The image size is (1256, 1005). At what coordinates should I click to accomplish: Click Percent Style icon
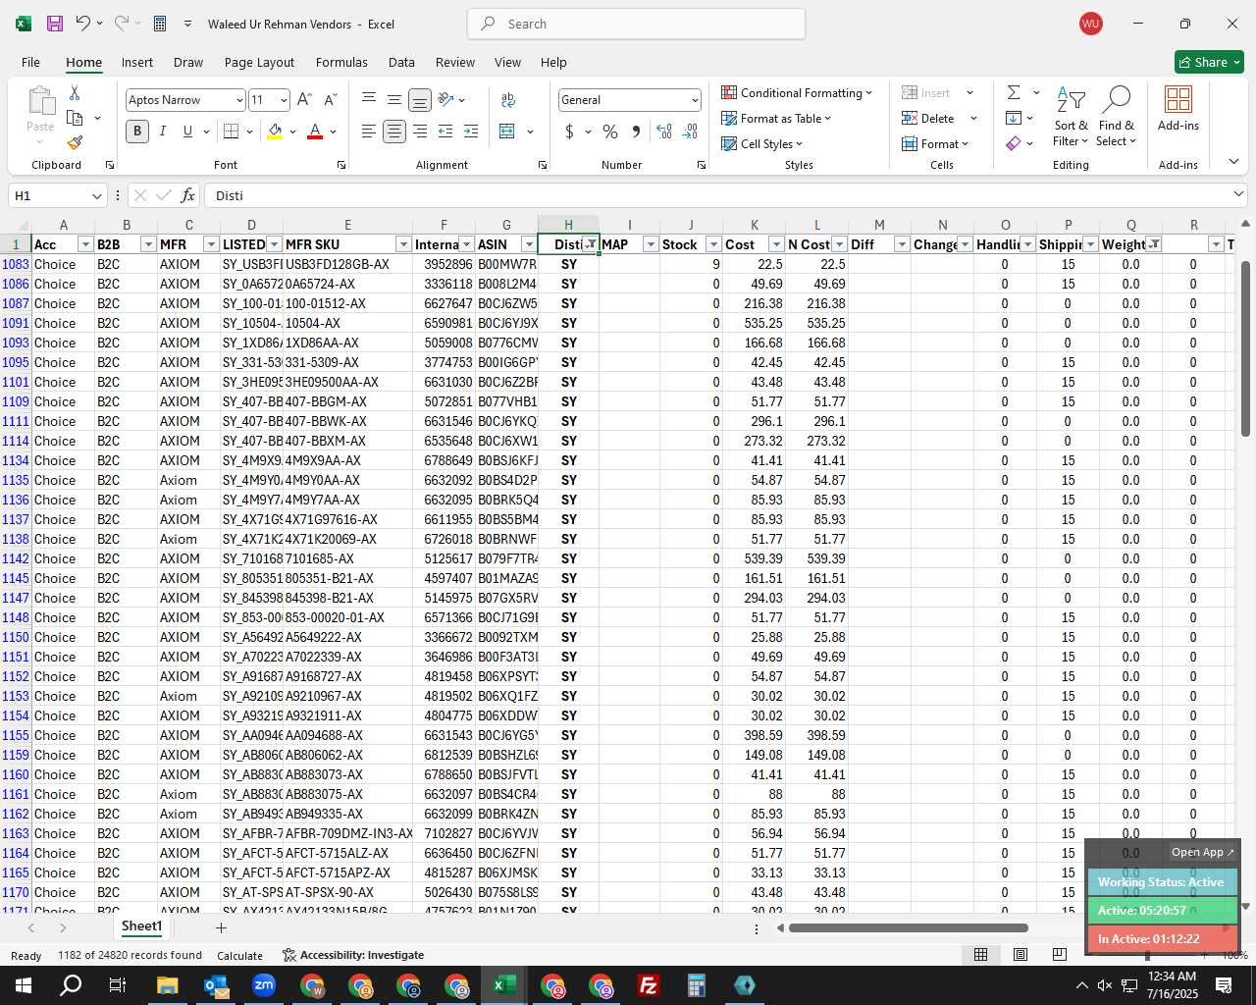[610, 132]
